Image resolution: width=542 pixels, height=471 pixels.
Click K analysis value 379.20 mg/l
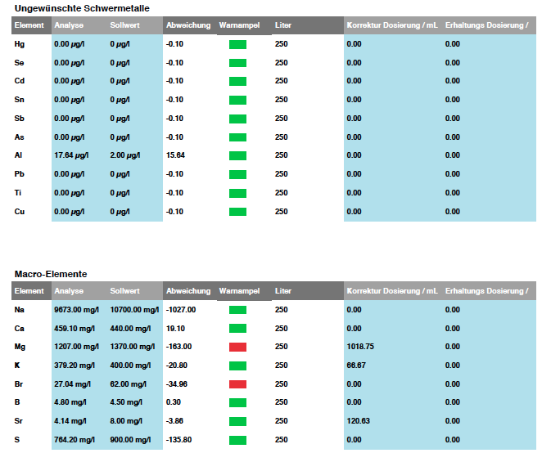75,366
